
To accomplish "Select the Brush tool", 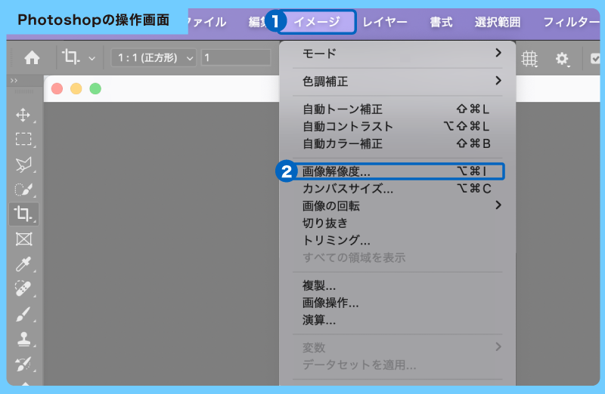I will pyautogui.click(x=23, y=314).
